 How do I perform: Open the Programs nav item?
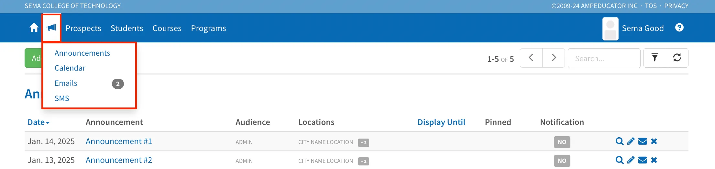point(208,28)
